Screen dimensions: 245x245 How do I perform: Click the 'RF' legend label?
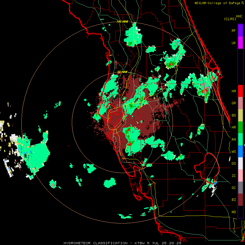coord(234,30)
